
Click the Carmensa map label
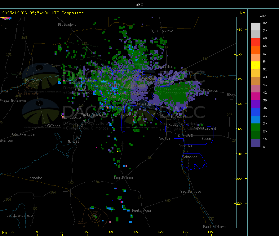pyautogui.click(x=190, y=157)
